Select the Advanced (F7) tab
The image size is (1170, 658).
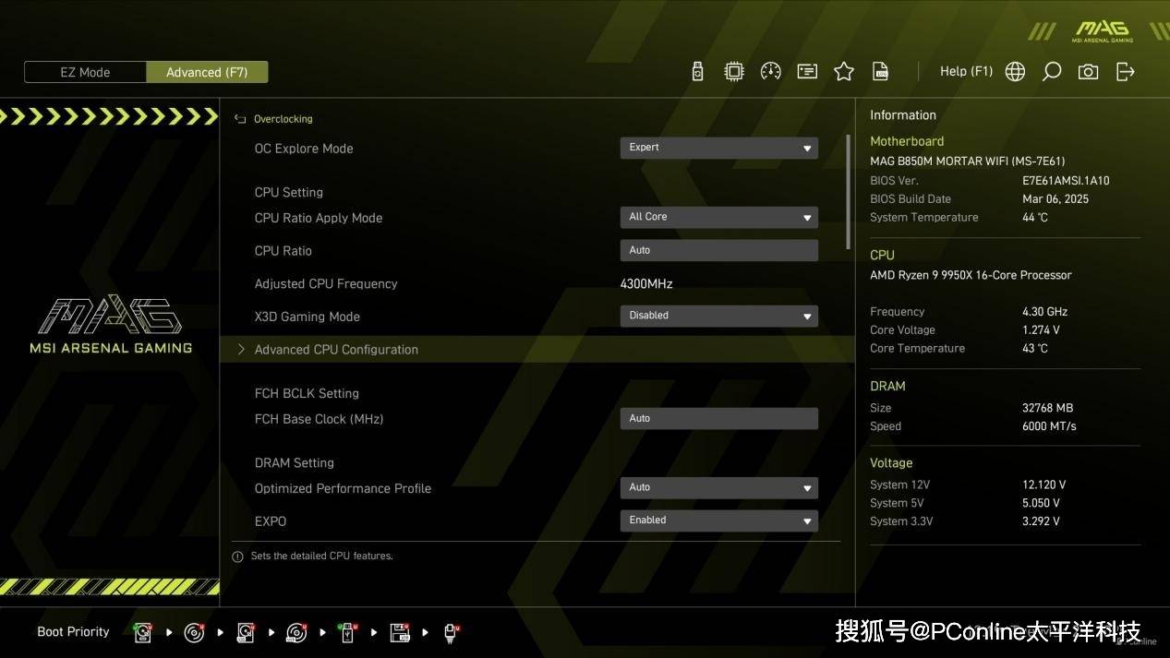[207, 72]
